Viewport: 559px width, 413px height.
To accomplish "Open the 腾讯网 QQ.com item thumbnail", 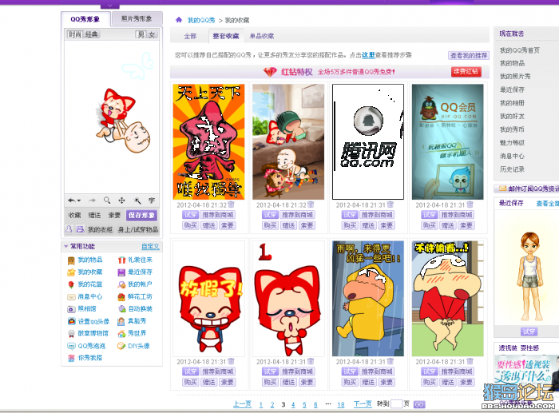I will point(368,141).
